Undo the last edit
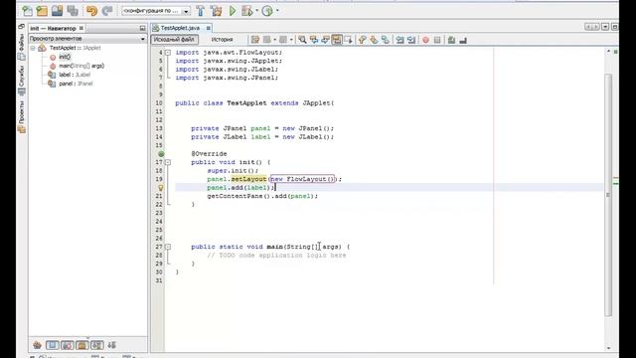The image size is (636, 358). pos(91,11)
